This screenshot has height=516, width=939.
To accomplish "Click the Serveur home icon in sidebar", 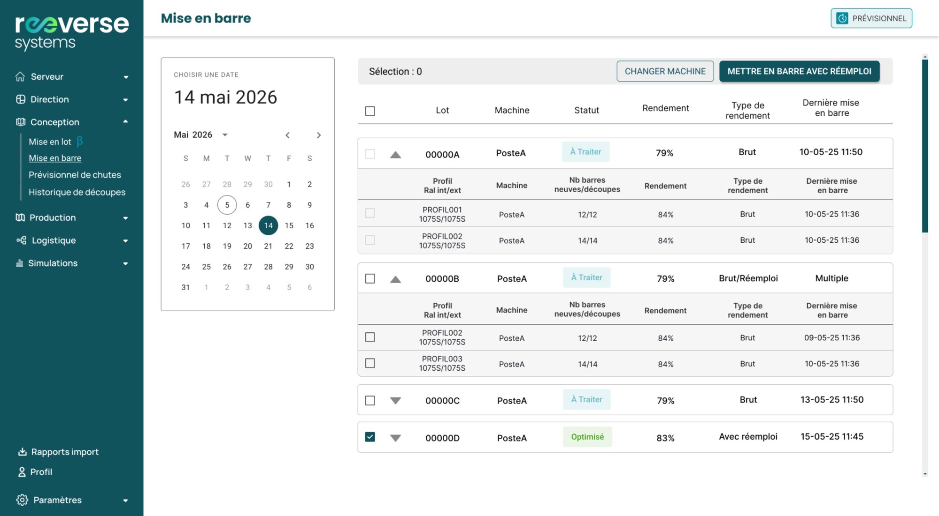I will [x=20, y=76].
